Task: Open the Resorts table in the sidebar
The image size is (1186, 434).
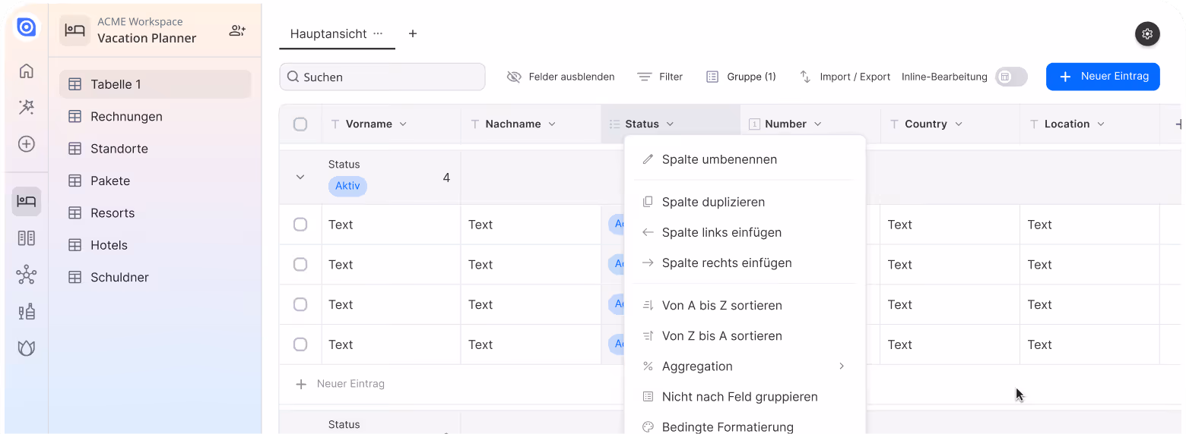Action: (x=155, y=212)
